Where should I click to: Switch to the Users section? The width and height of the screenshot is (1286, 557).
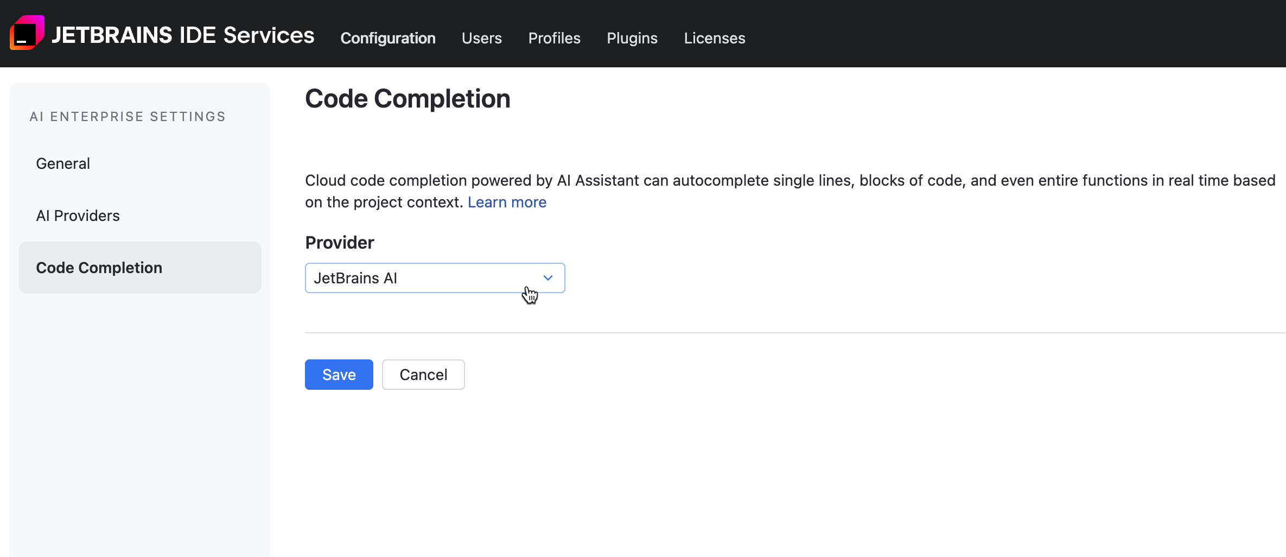tap(481, 38)
